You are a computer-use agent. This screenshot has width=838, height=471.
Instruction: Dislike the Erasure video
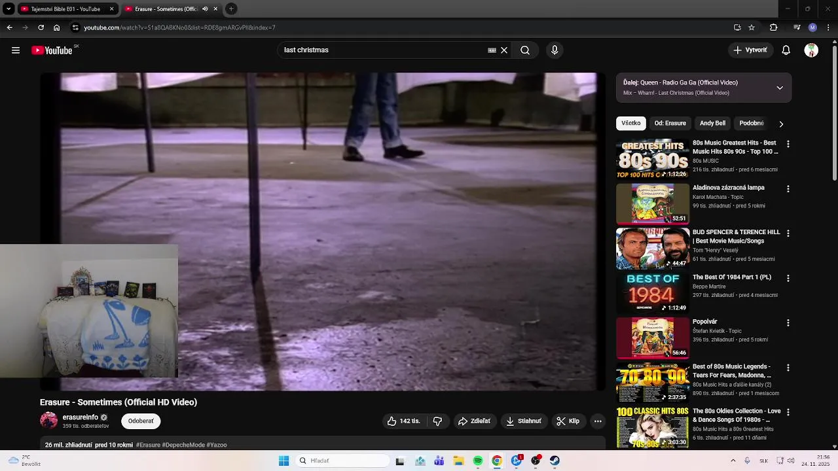click(438, 421)
